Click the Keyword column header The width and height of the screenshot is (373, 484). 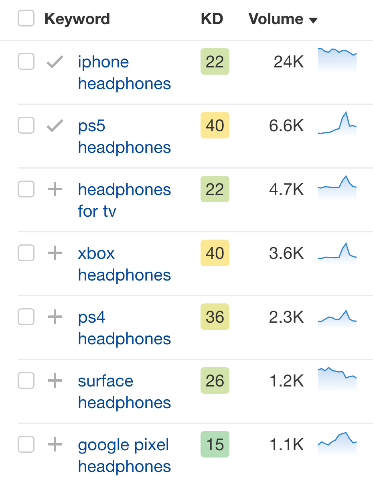77,18
